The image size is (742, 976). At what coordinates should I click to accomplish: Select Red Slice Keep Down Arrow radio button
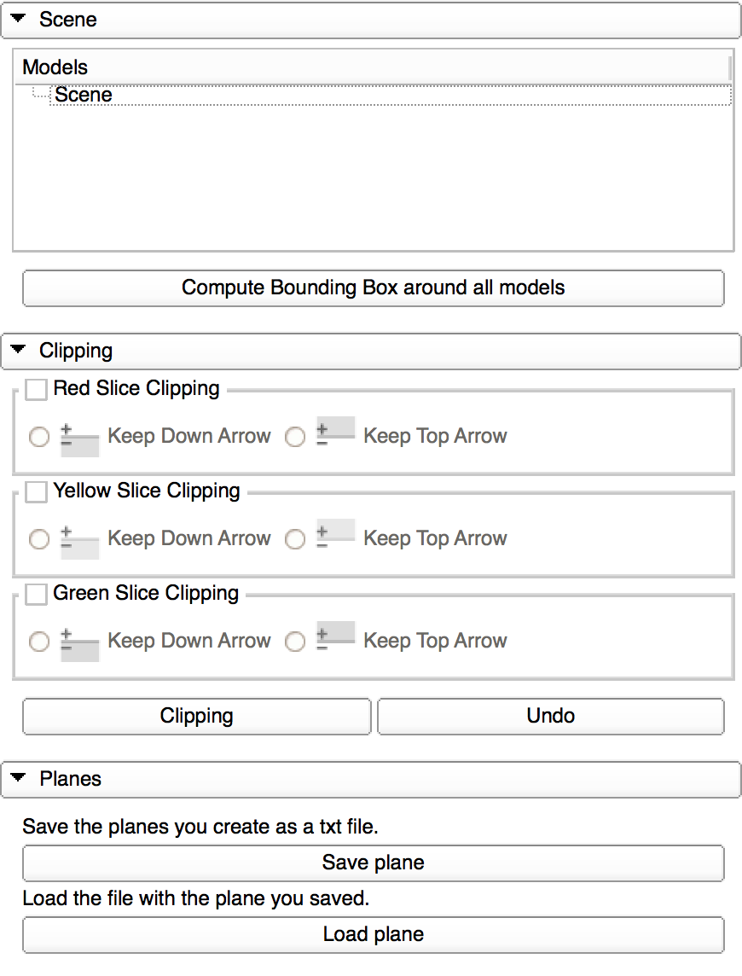point(39,438)
